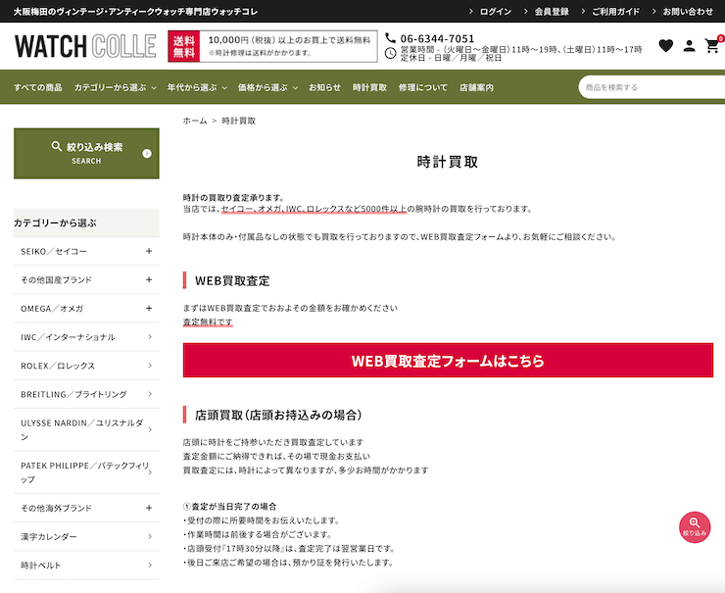Open the favorites heart icon
The width and height of the screenshot is (725, 593).
(x=666, y=46)
